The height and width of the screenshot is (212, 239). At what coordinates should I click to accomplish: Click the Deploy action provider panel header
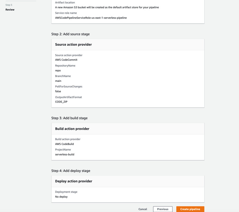coord(74,181)
